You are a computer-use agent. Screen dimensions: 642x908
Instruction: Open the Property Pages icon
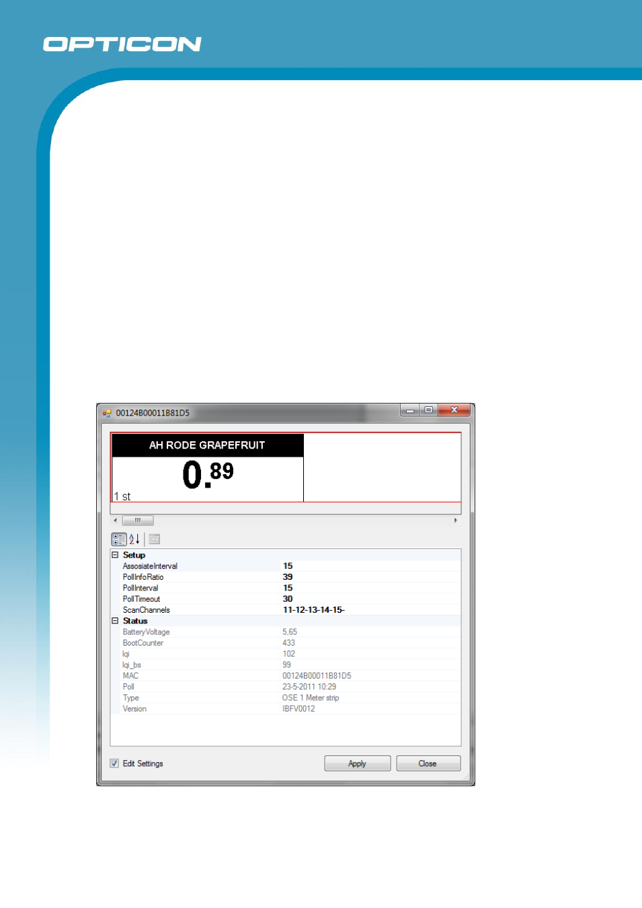click(x=155, y=539)
